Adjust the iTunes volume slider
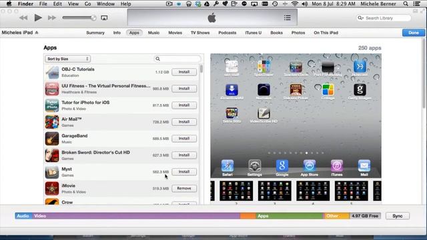The image size is (427, 240). pyautogui.click(x=79, y=18)
